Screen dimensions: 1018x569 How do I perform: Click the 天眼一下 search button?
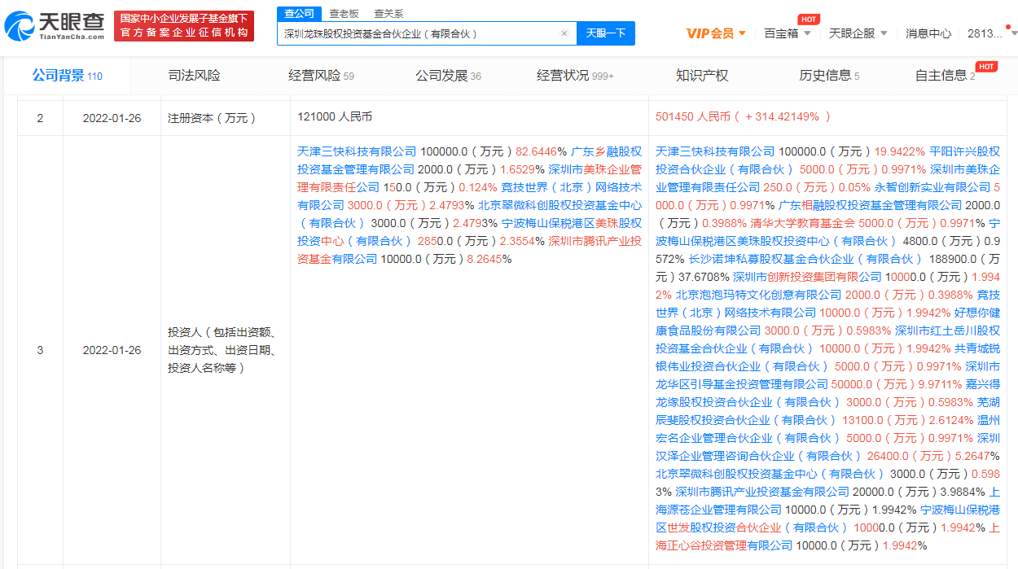606,33
